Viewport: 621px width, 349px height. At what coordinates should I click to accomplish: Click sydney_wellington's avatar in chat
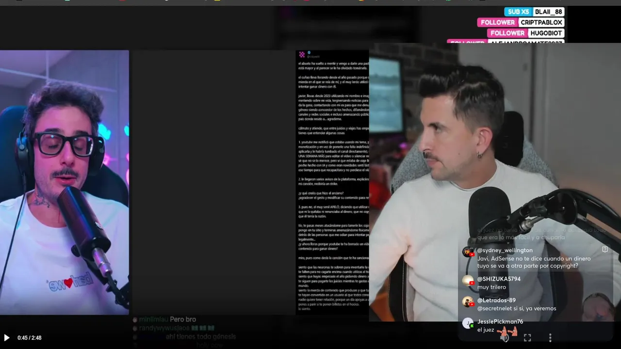pyautogui.click(x=468, y=252)
